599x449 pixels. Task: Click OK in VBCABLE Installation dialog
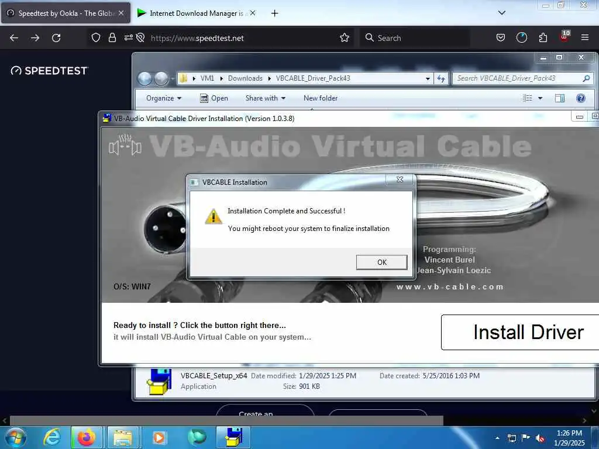click(381, 263)
